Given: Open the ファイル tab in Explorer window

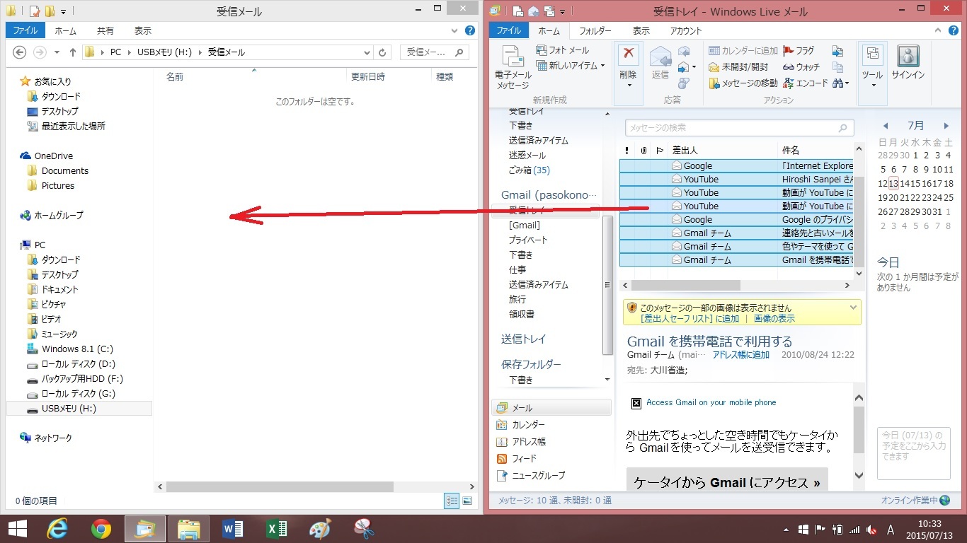Looking at the screenshot, I should pos(25,30).
